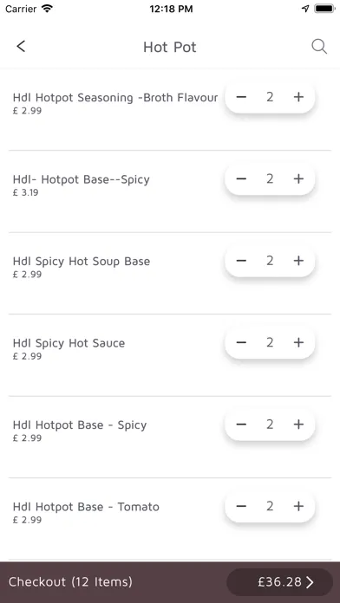This screenshot has width=340, height=603.
Task: Open Hdl Spicy Hot Sauce item details
Action: (69, 343)
